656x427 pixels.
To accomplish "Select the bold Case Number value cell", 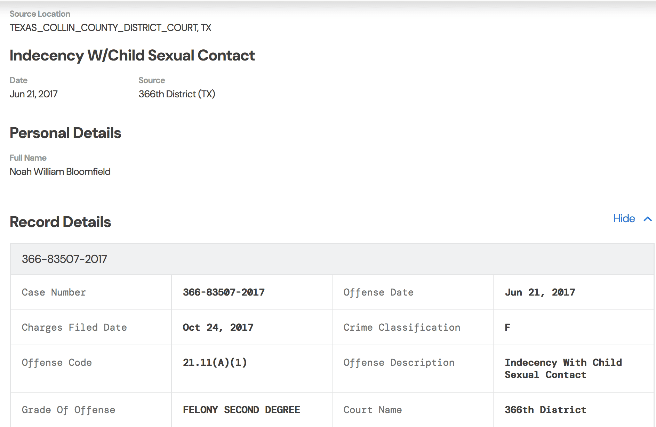I will click(224, 292).
